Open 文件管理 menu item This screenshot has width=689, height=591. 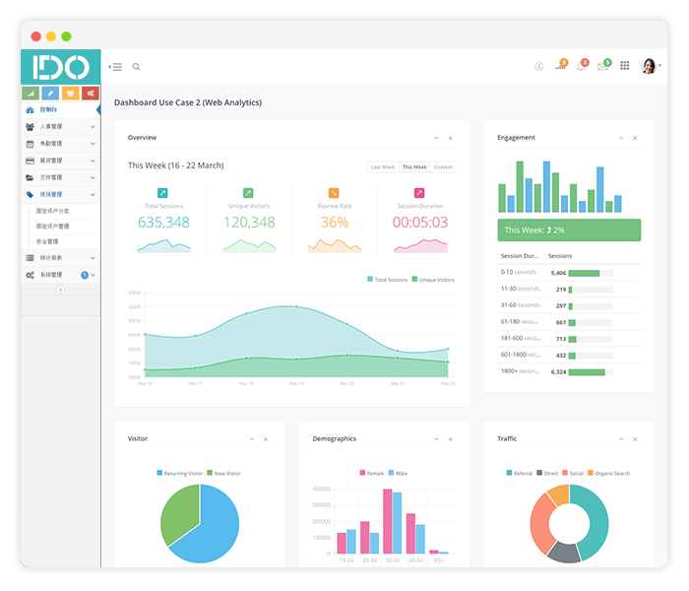pyautogui.click(x=61, y=177)
